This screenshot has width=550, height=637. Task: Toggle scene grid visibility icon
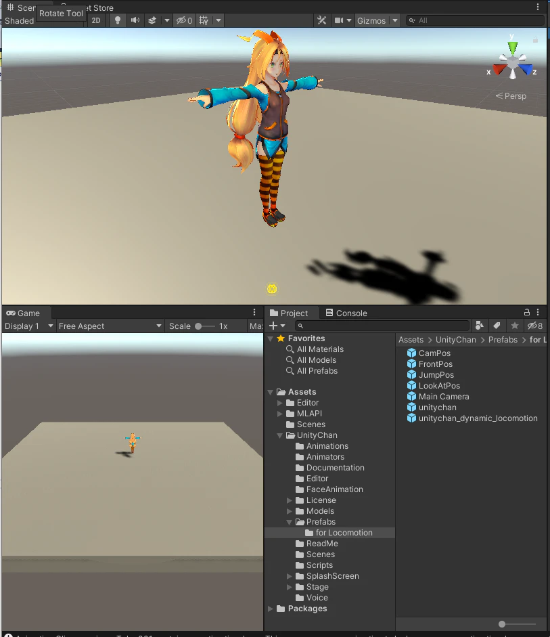[204, 20]
